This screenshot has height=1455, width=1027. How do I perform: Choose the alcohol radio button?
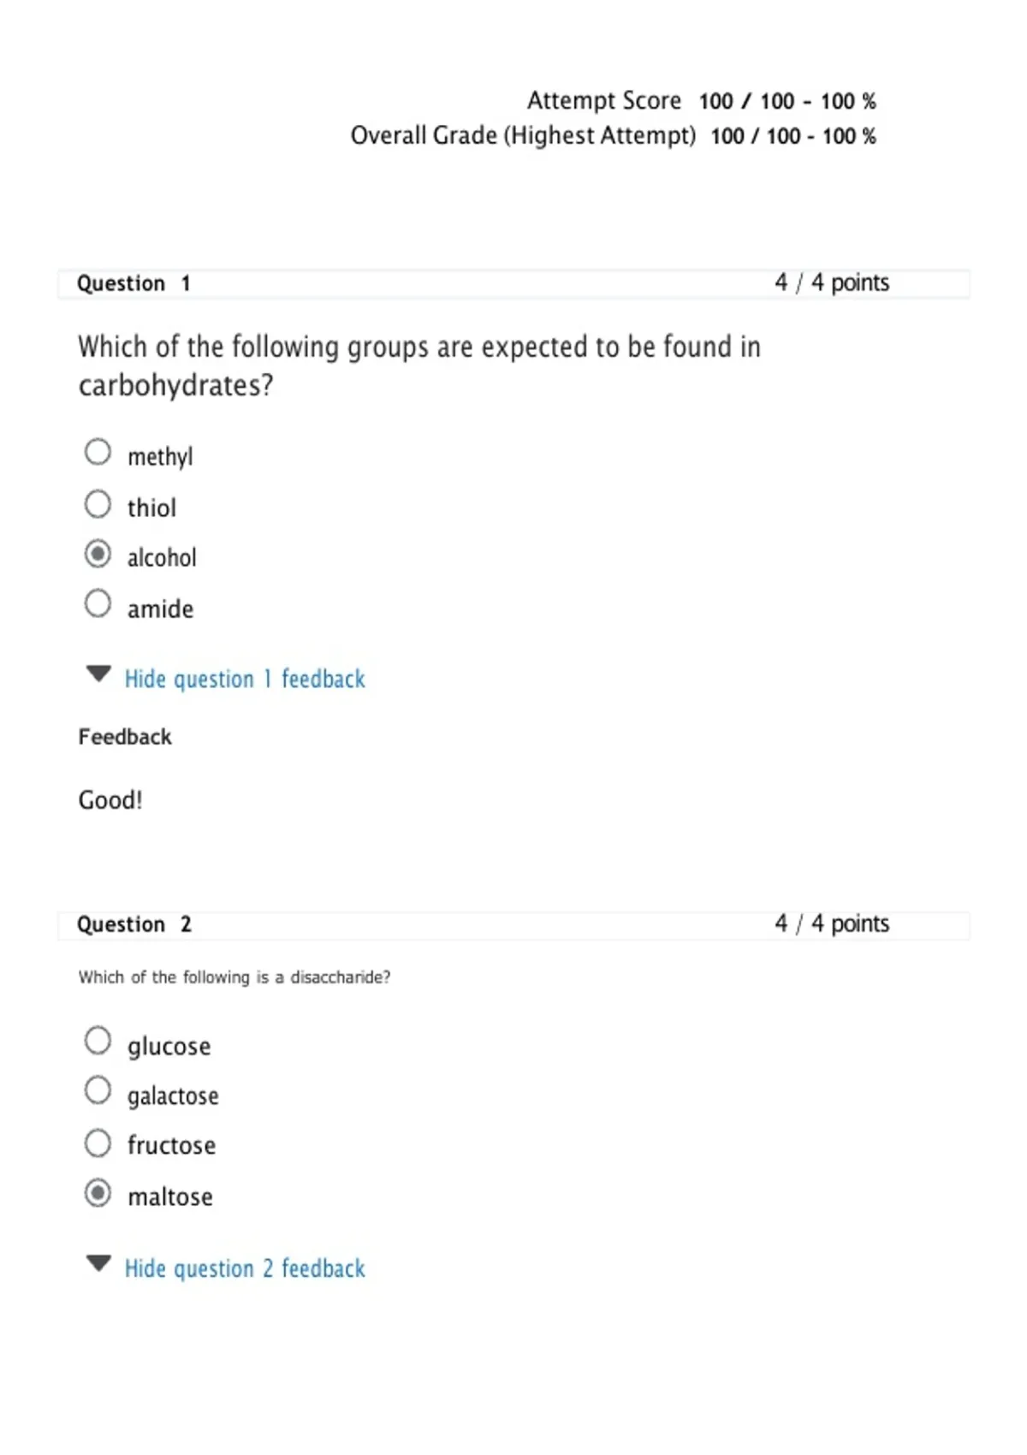[x=98, y=554]
